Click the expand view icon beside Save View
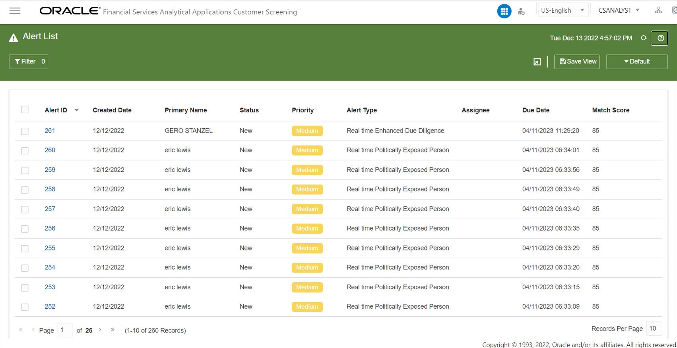The height and width of the screenshot is (348, 677). pyautogui.click(x=537, y=62)
